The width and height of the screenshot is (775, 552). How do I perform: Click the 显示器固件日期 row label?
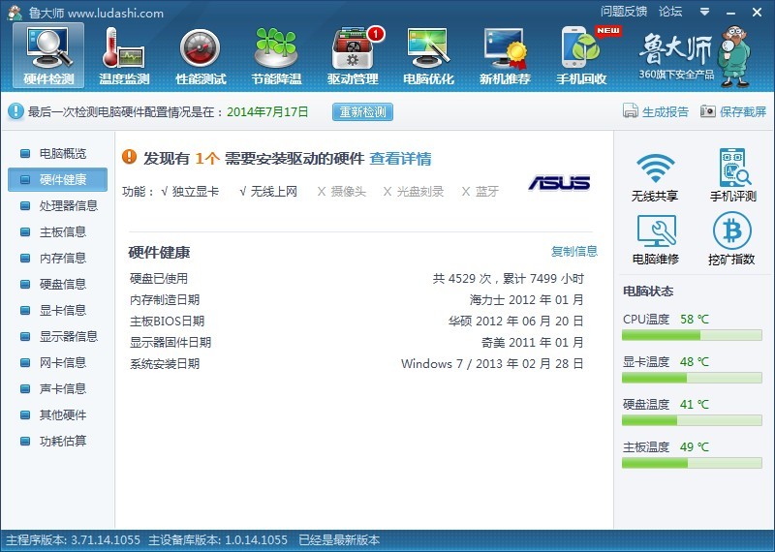click(170, 343)
